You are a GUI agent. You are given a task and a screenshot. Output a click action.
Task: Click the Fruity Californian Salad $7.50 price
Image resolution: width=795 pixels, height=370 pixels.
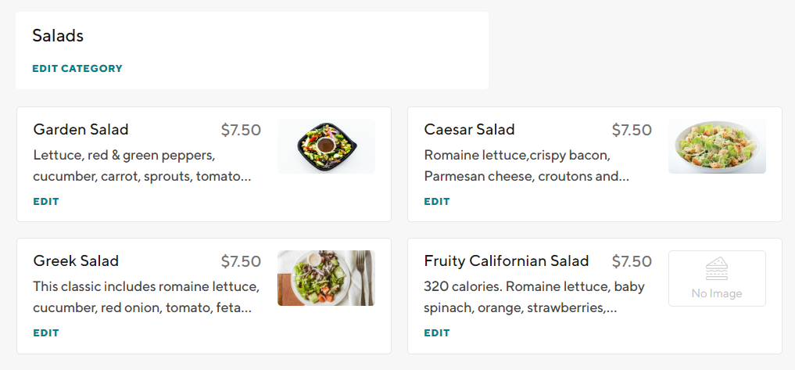pos(632,261)
